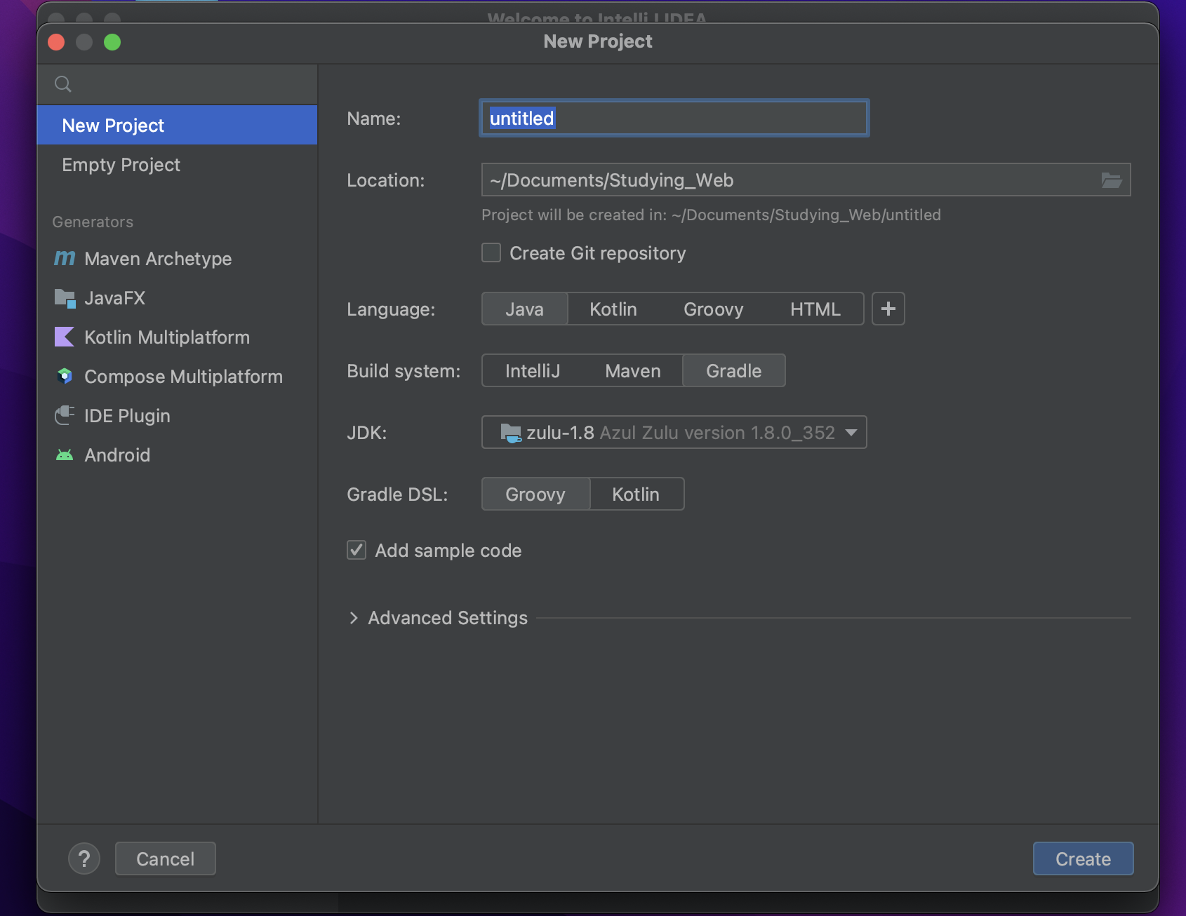Click the IDE Plugin plug icon

[65, 416]
